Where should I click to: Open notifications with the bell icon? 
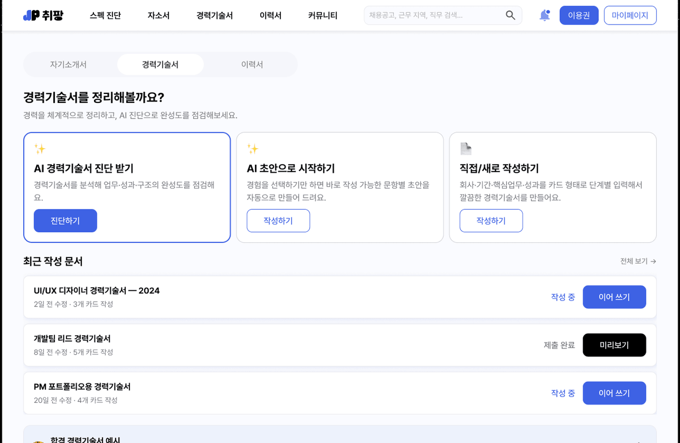pyautogui.click(x=544, y=15)
